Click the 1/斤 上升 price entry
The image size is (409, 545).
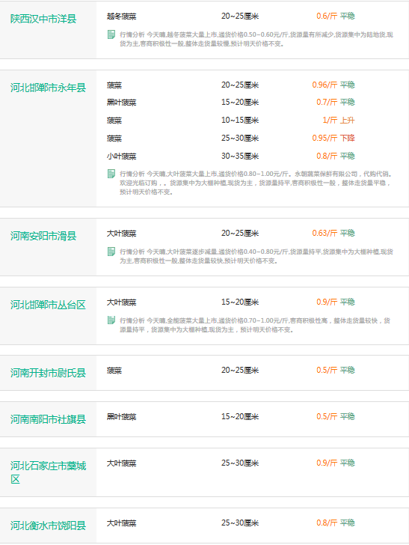(338, 121)
